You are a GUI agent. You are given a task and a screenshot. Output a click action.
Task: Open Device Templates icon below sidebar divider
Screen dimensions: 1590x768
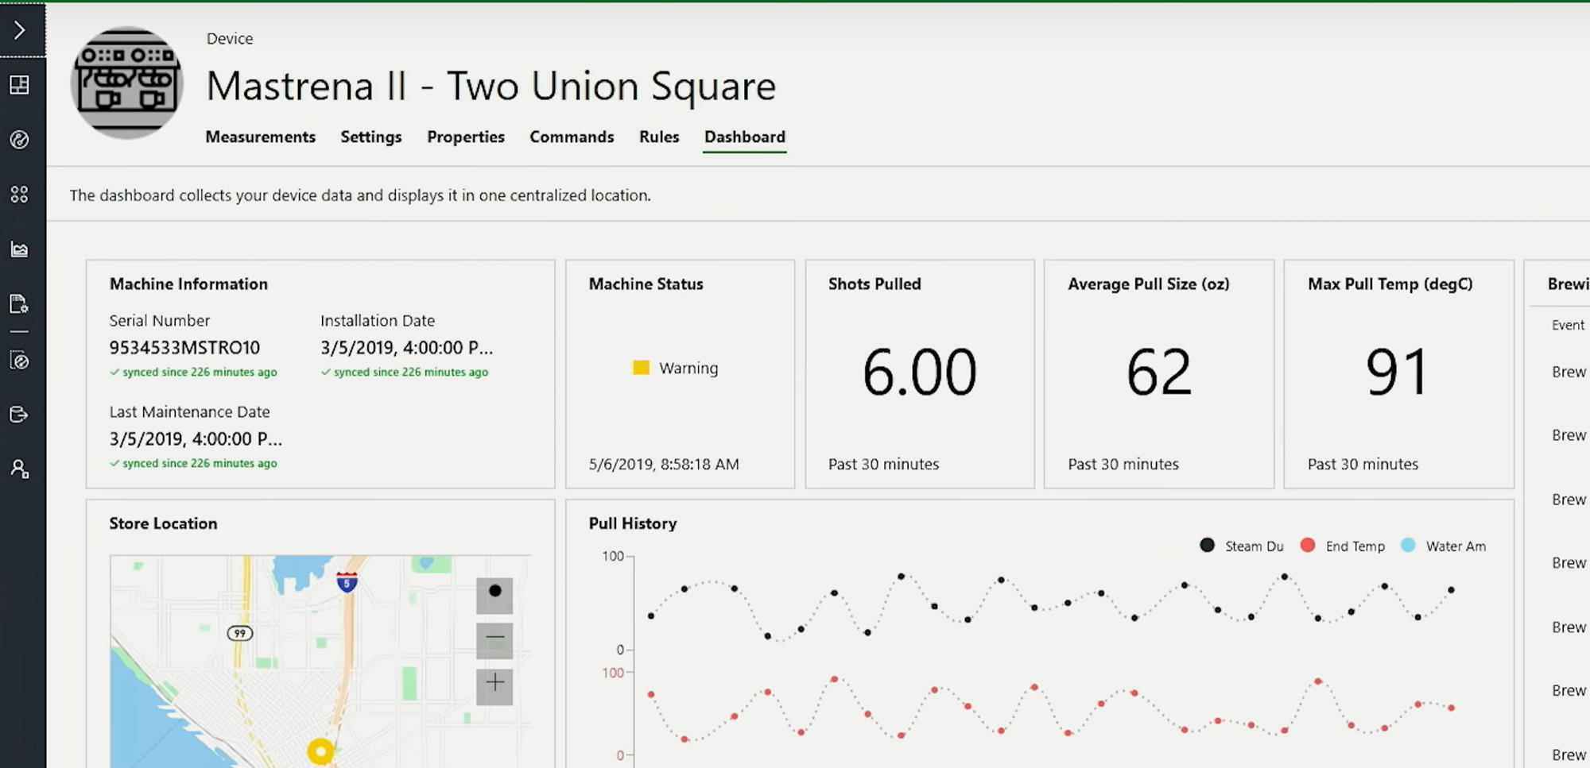tap(20, 361)
